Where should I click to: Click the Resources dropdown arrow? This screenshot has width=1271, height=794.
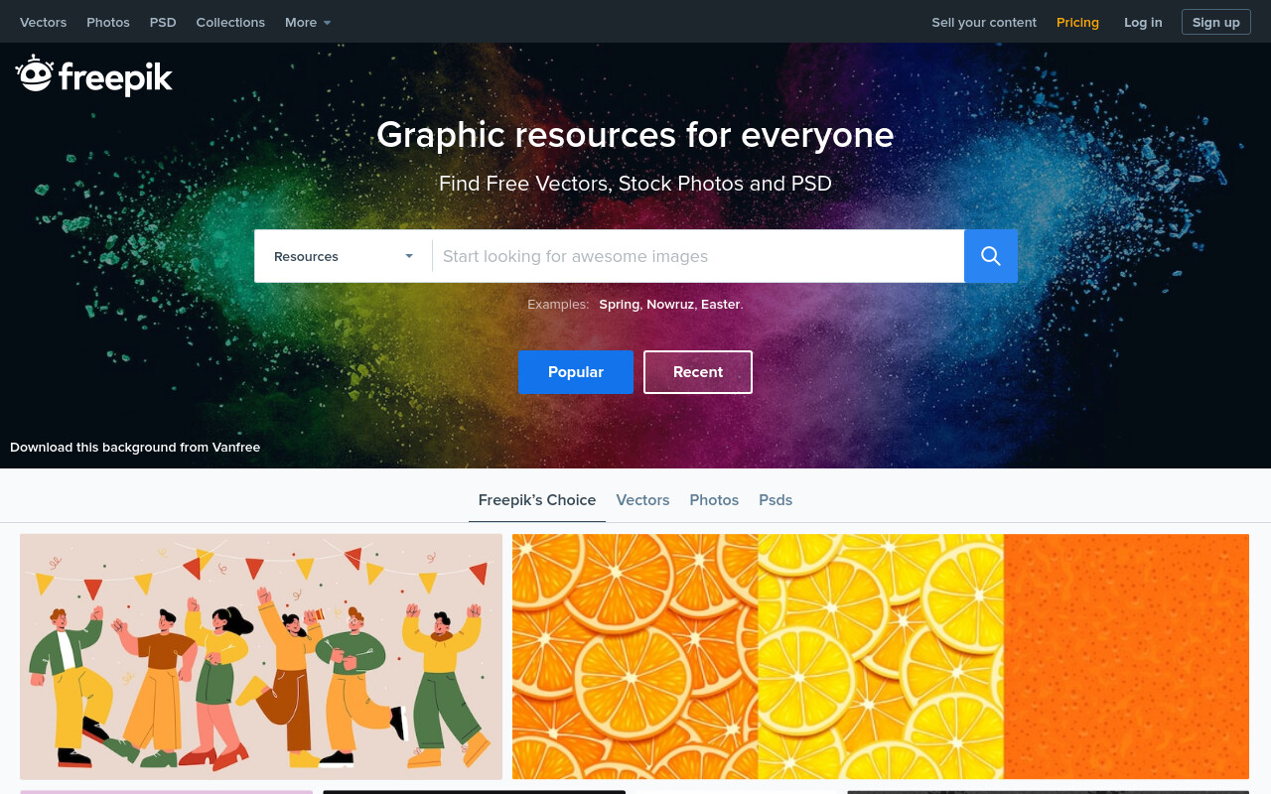(x=409, y=256)
